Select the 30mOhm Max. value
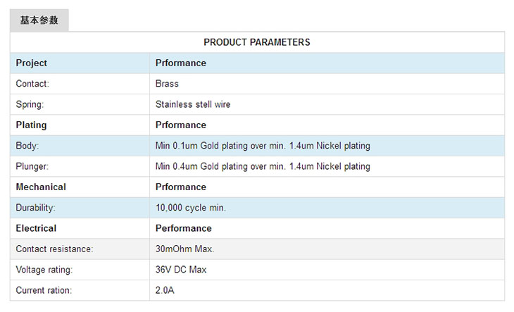 pyautogui.click(x=185, y=249)
